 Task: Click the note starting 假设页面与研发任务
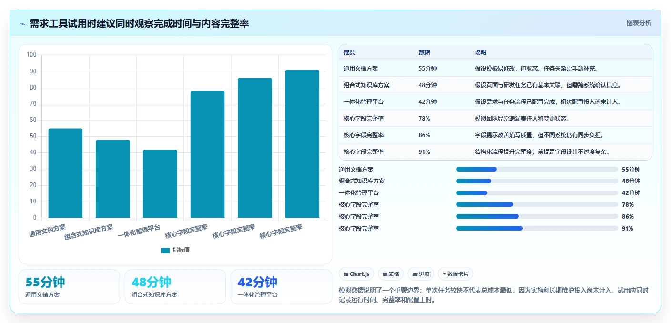(548, 85)
